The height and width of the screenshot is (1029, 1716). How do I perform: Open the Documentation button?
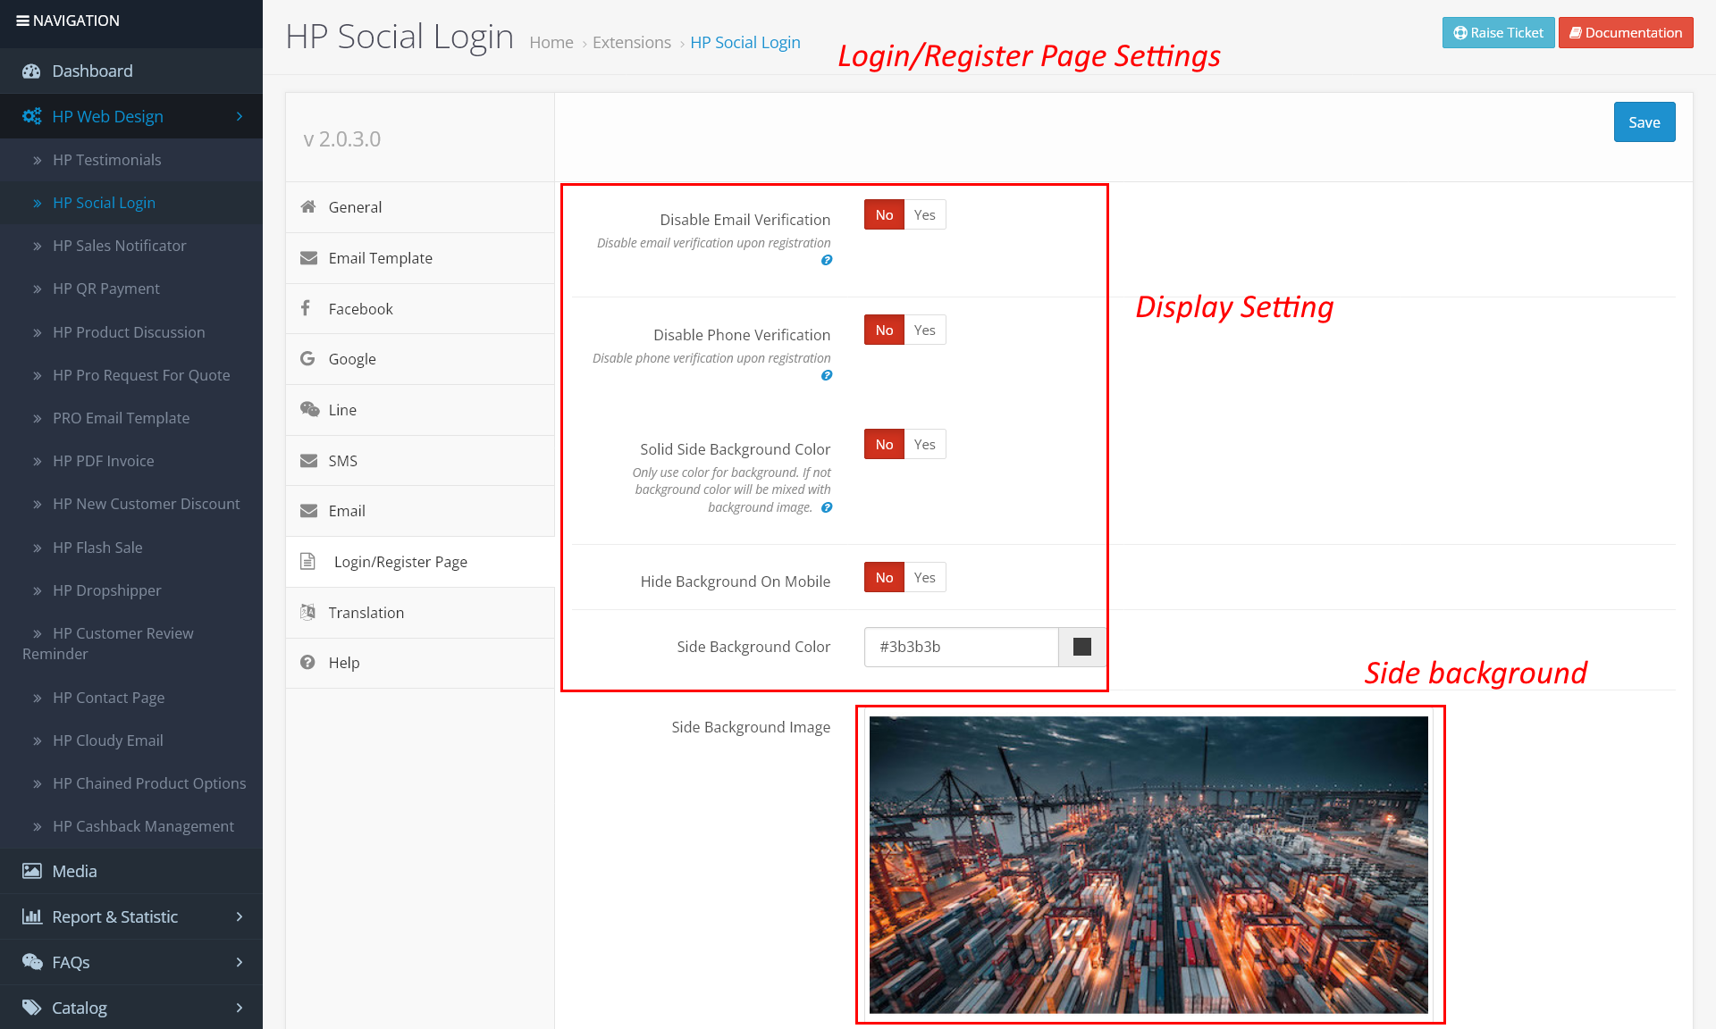click(1625, 33)
